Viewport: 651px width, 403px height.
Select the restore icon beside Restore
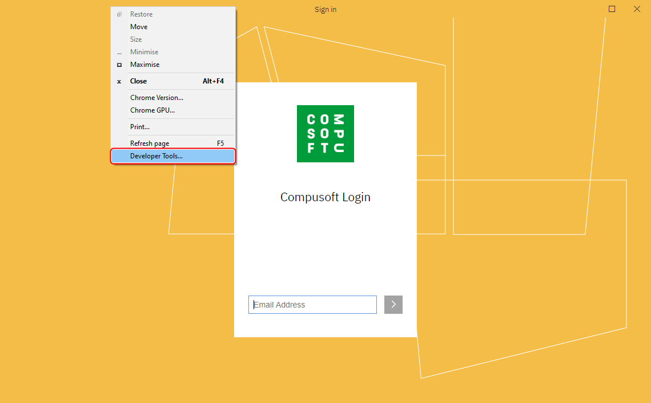click(119, 14)
